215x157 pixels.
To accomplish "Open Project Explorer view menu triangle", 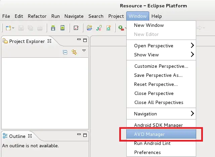I will tap(84, 51).
